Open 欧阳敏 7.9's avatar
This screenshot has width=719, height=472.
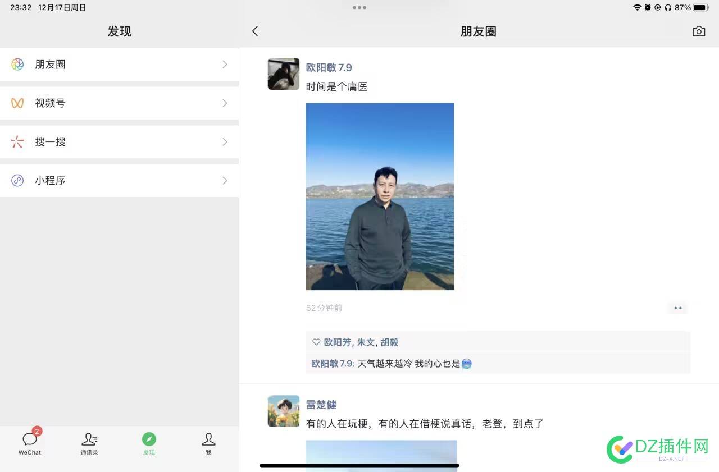pos(284,74)
